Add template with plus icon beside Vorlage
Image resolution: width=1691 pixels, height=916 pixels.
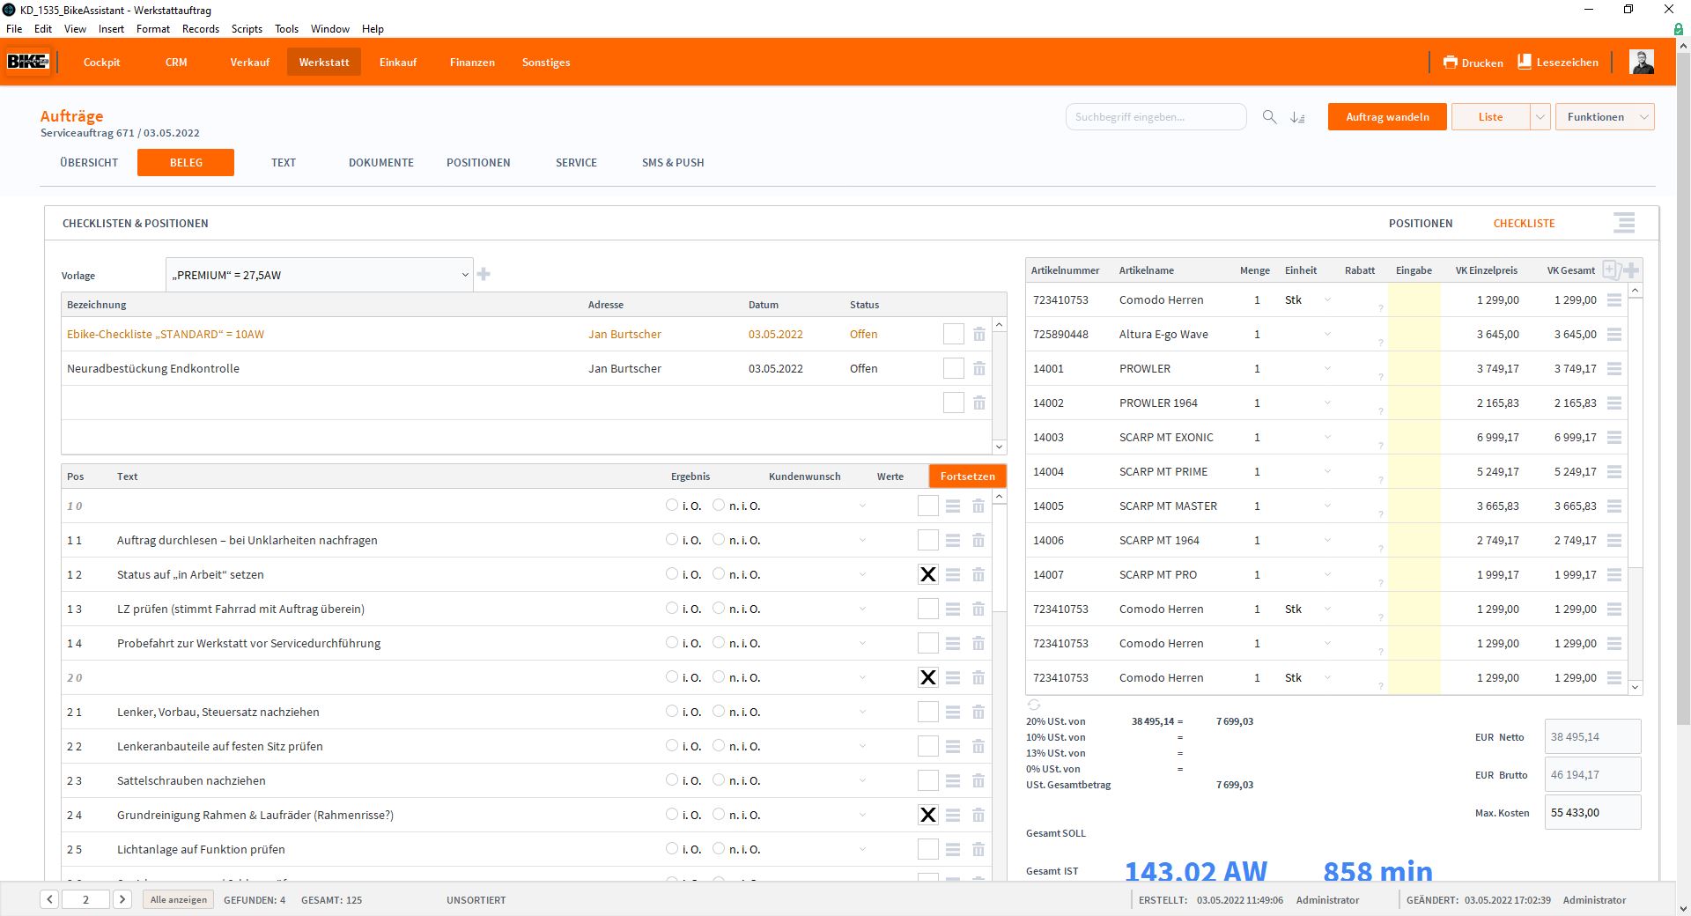click(x=484, y=275)
